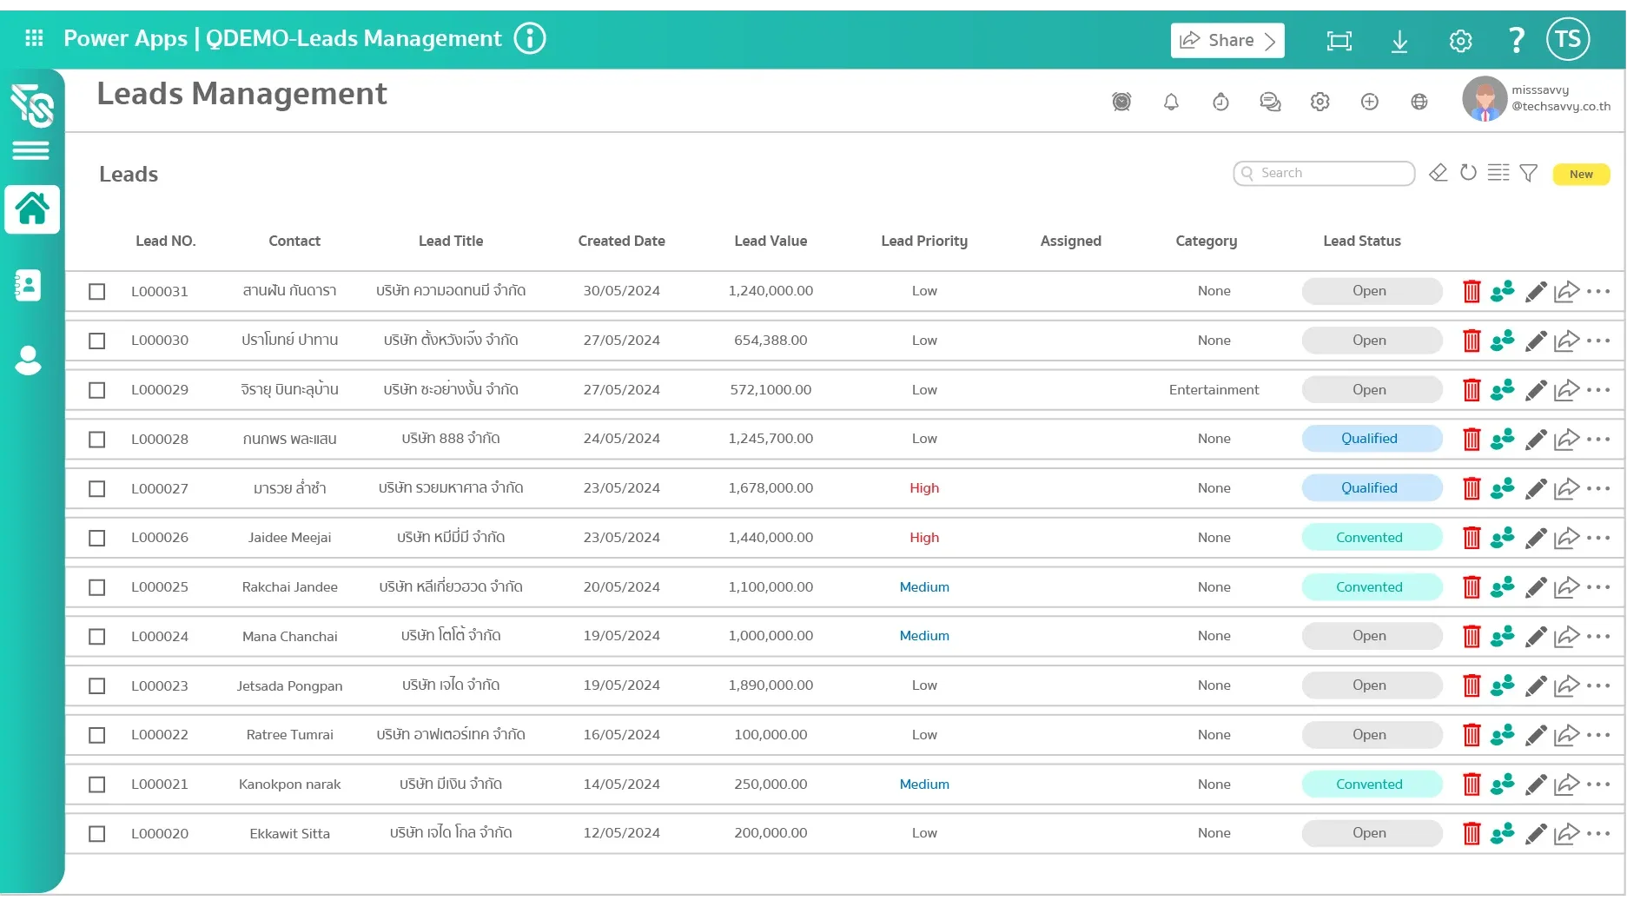Click the Share button in header
This screenshot has height=907, width=1627.
pyautogui.click(x=1227, y=41)
